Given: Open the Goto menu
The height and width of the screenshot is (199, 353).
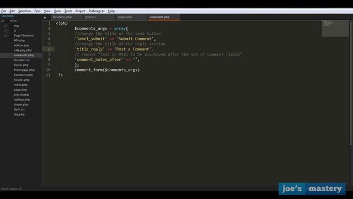Looking at the screenshot, I should point(57,11).
